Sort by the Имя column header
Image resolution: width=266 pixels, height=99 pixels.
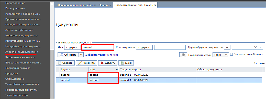104,69
